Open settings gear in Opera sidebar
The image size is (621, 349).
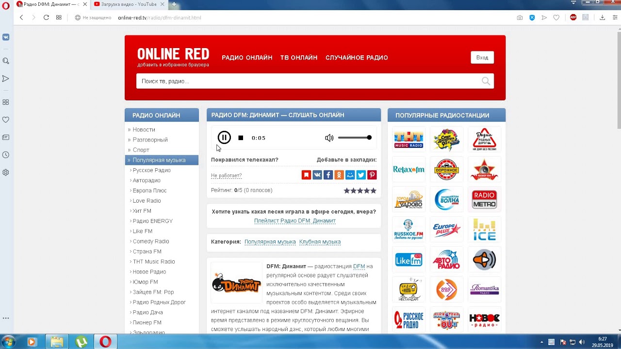coord(6,172)
